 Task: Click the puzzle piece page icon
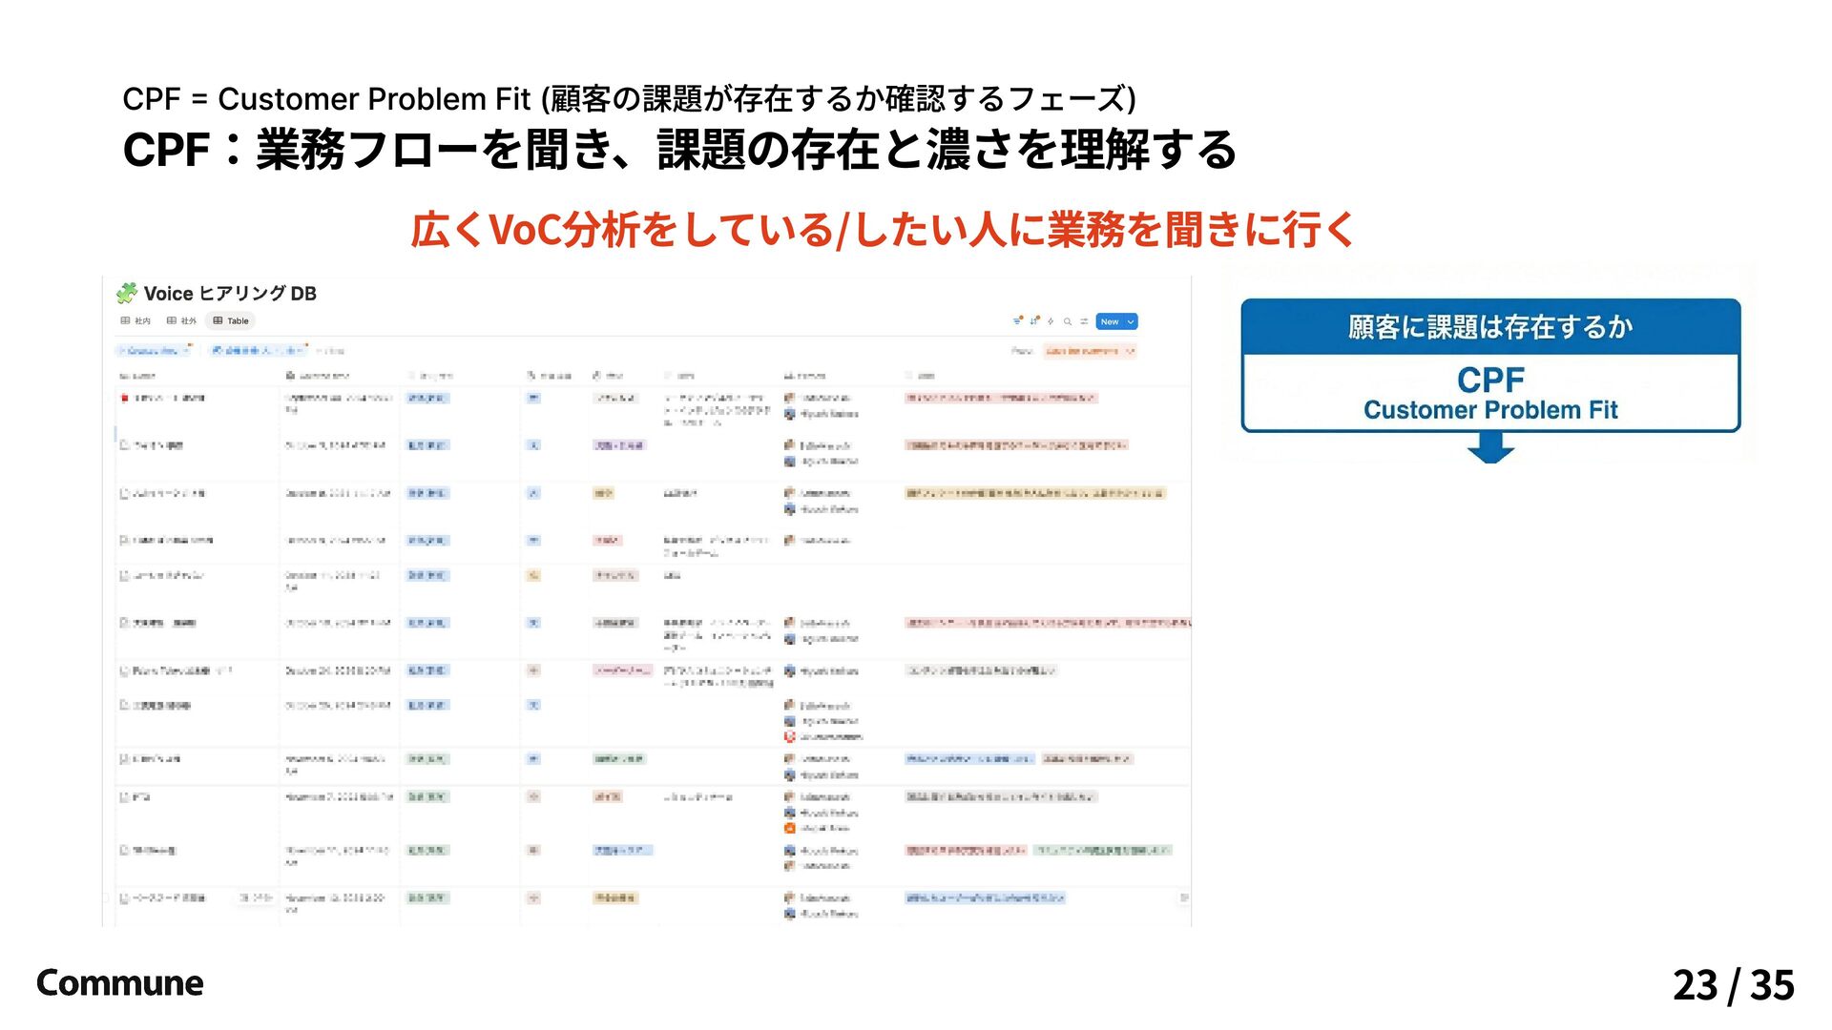pyautogui.click(x=126, y=293)
